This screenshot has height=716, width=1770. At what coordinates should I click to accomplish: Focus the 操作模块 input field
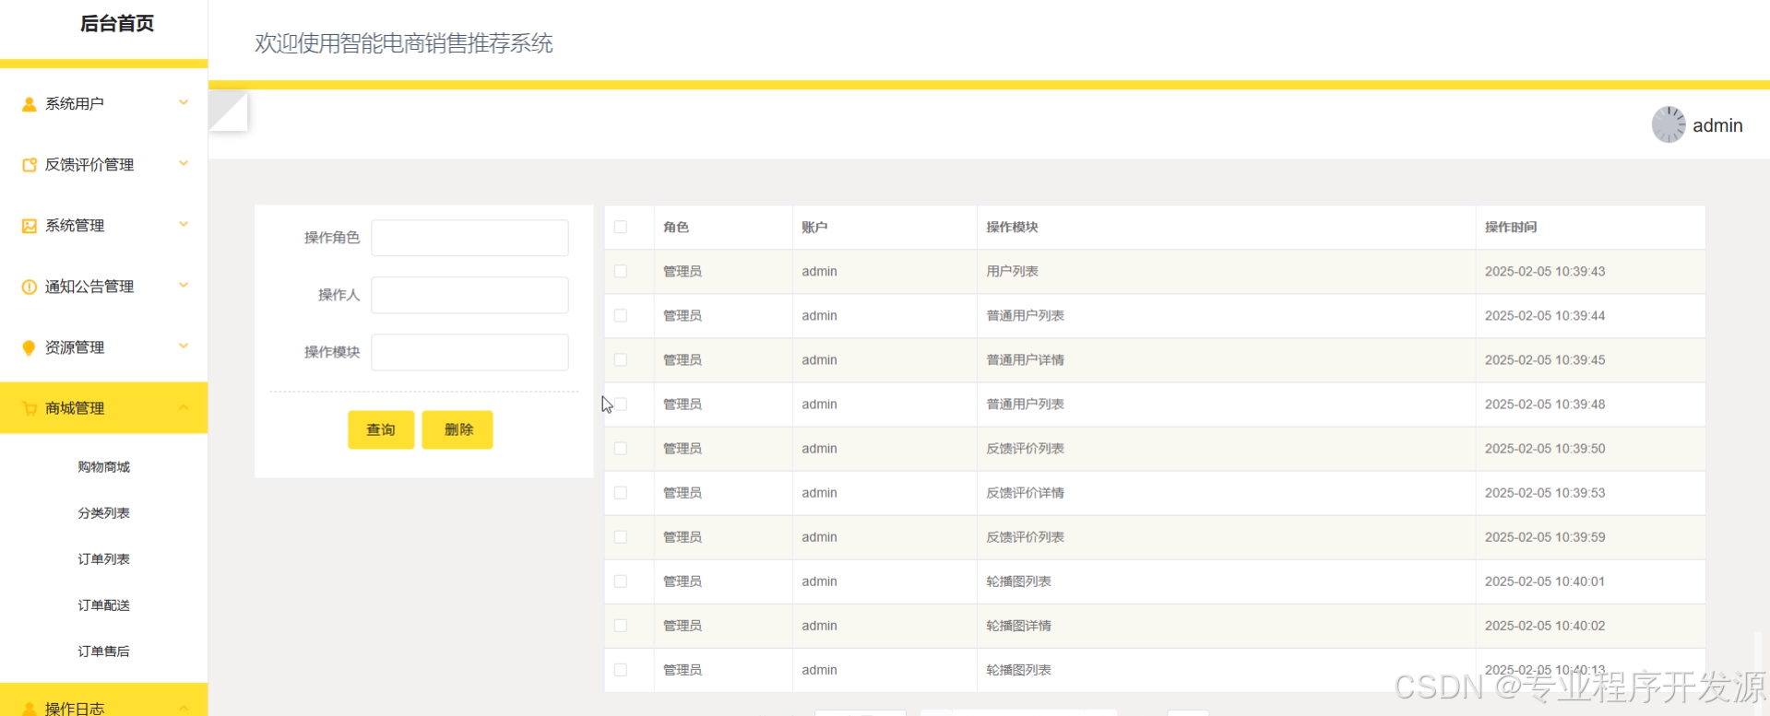coord(469,352)
